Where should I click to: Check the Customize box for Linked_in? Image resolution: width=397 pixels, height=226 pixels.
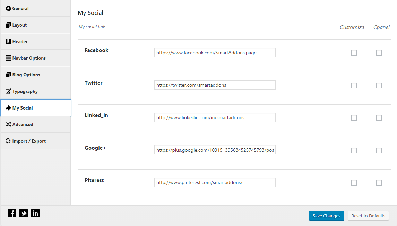tap(354, 118)
